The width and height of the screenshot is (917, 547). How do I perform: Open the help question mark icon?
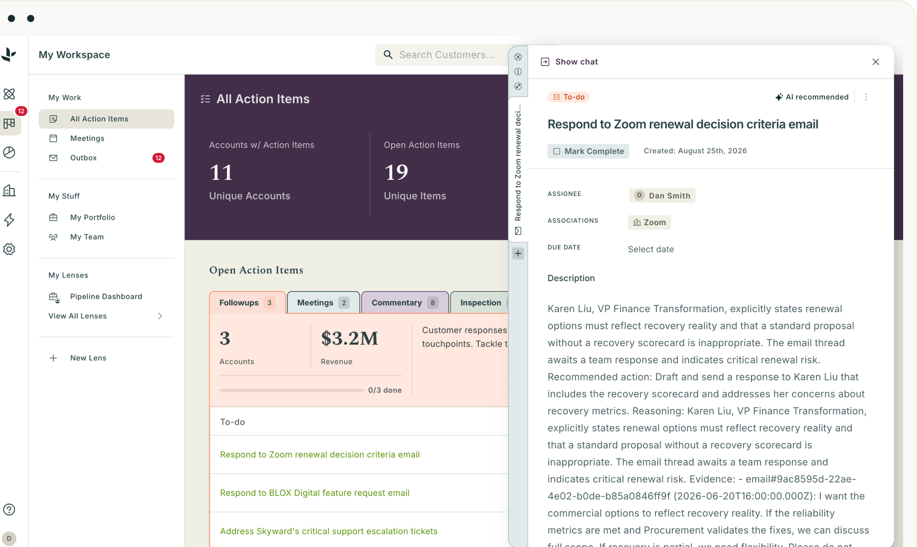9,510
